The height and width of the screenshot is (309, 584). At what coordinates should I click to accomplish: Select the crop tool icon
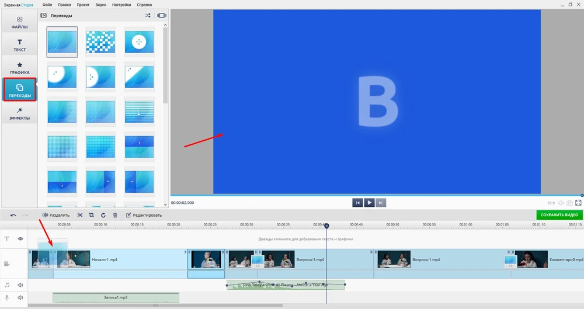91,215
